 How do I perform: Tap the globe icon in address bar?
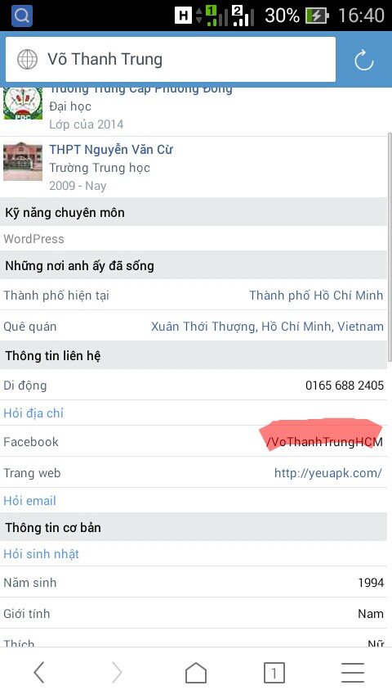(x=27, y=59)
